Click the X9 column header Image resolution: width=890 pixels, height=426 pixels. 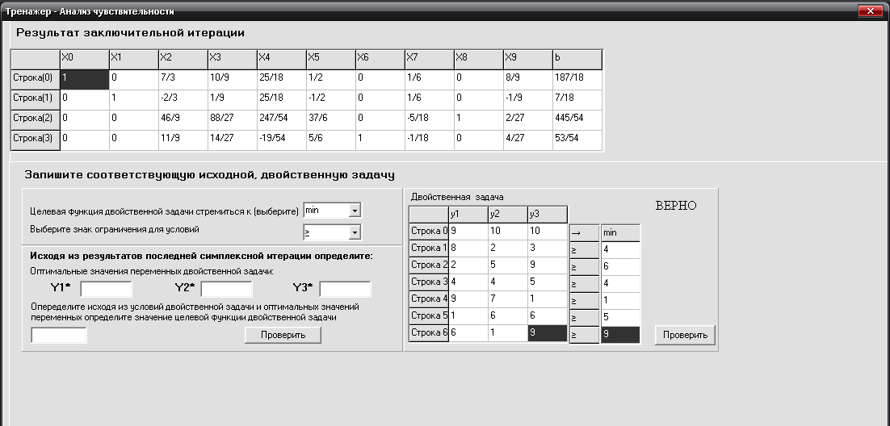528,60
